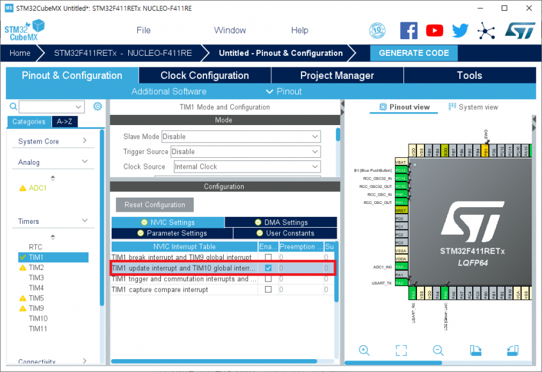Rotate the chip clockwise
This screenshot has height=372, width=542.
coord(476,350)
